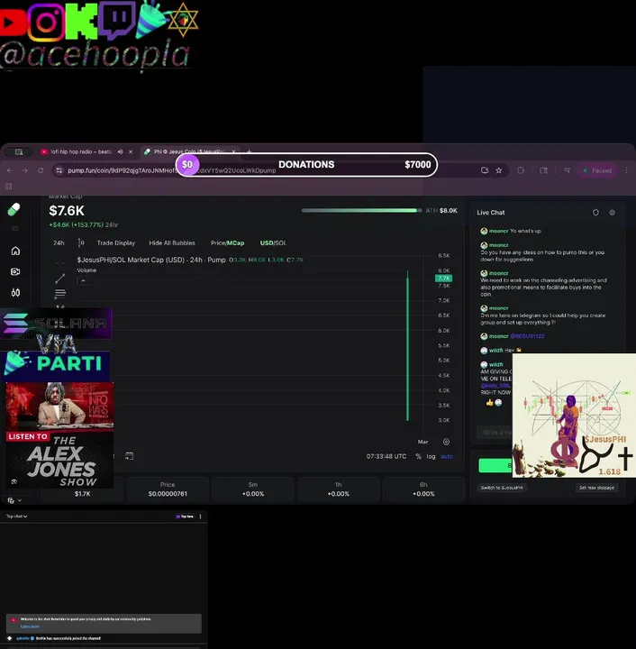Toggle Hide All Bubbles option

172,243
